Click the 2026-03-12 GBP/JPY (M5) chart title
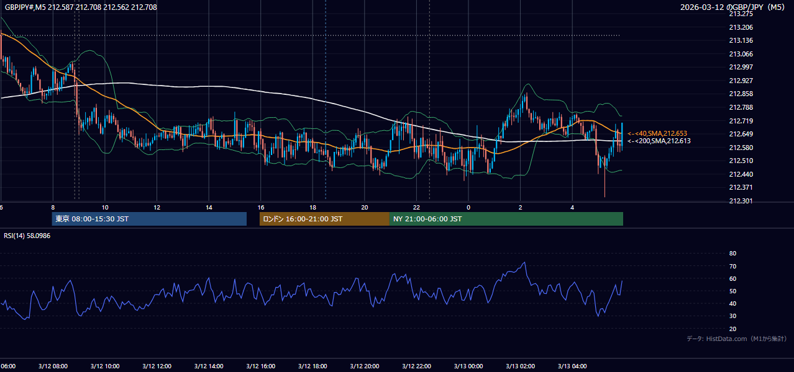Viewport: 794px width, 372px height. pyautogui.click(x=733, y=7)
